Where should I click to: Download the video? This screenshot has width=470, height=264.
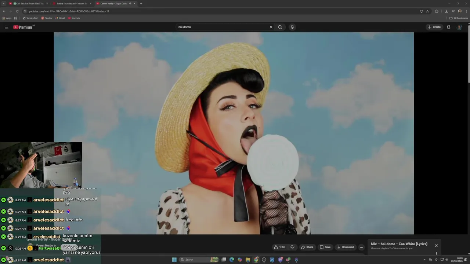click(x=345, y=247)
